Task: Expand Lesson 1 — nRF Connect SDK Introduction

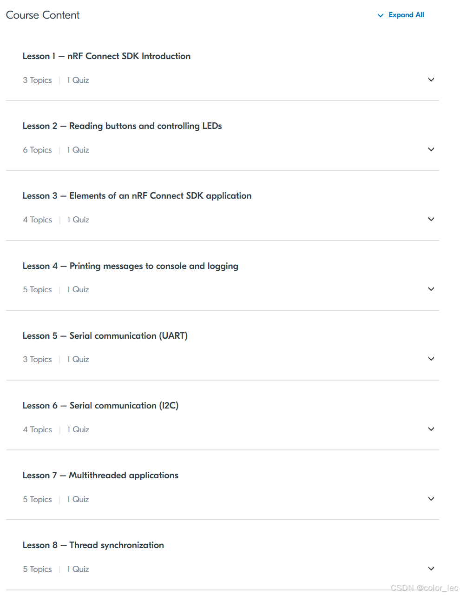Action: coord(106,56)
